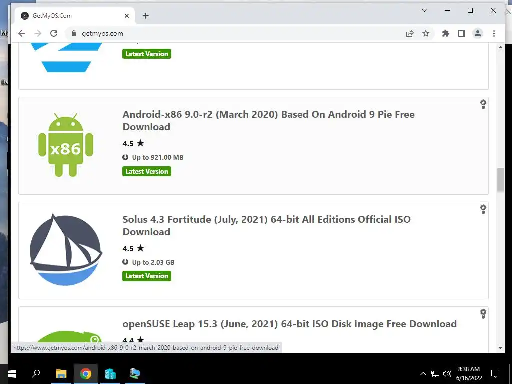
Task: Open File Explorer from the taskbar
Action: (61, 374)
